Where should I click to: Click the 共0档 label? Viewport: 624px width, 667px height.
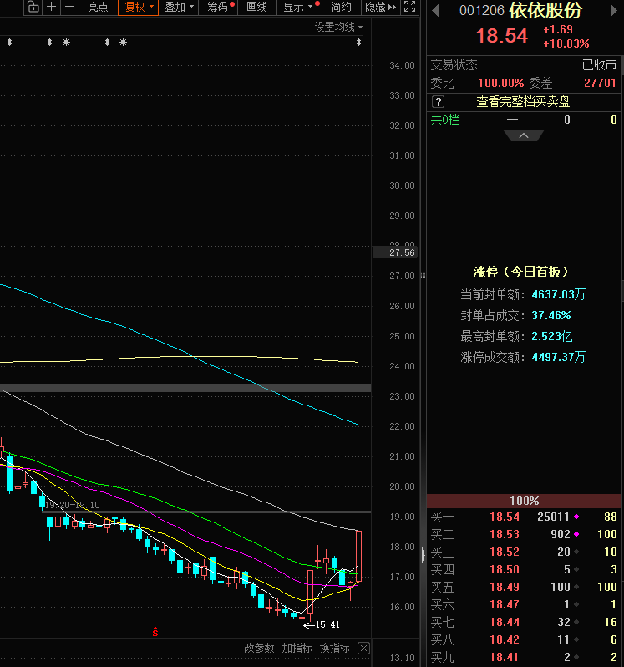(445, 120)
